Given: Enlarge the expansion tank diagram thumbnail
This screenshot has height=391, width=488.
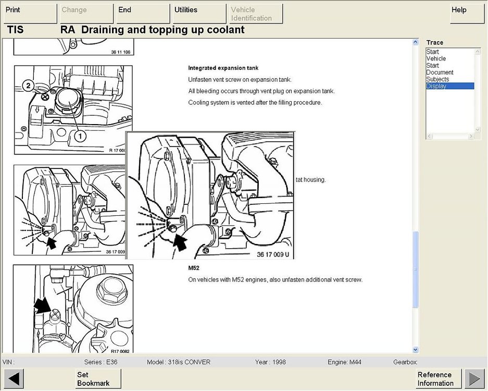Looking at the screenshot, I should (73, 109).
